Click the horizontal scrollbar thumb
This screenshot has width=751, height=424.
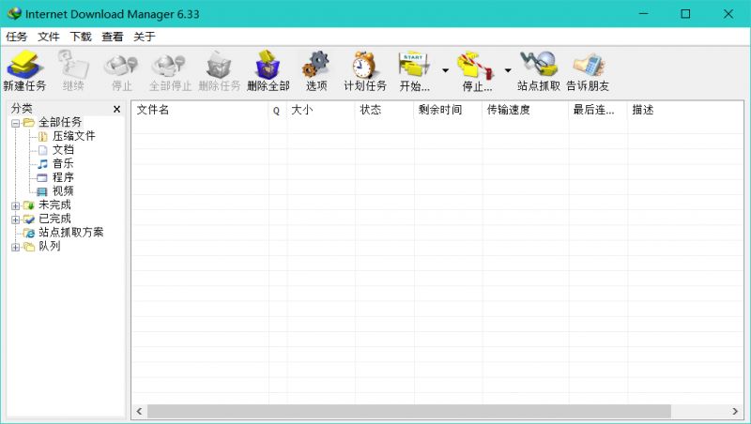coord(409,411)
